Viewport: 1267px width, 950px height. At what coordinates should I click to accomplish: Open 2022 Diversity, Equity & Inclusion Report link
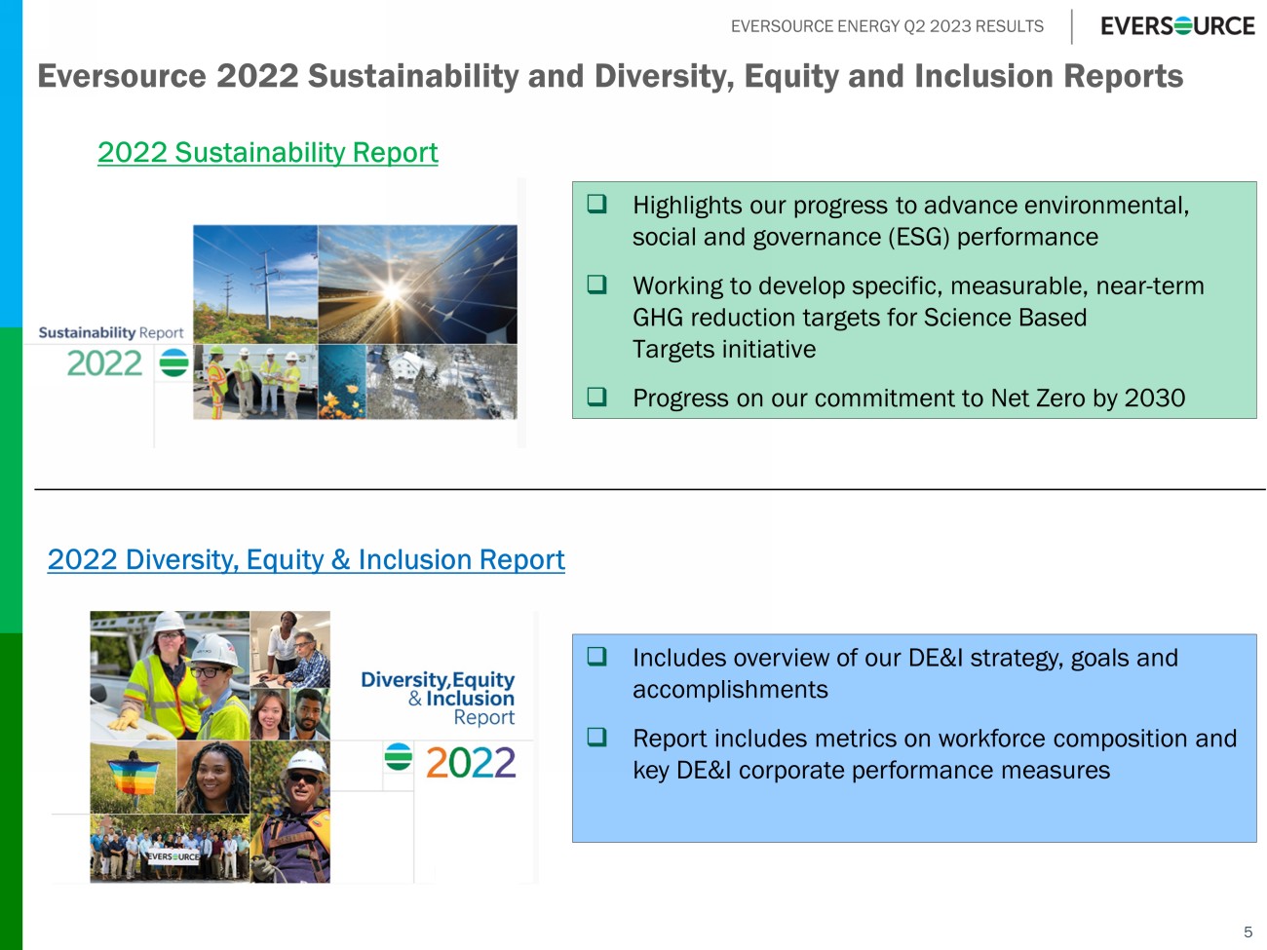306,560
